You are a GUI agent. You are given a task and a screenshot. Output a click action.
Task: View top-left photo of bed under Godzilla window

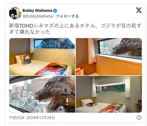42,57
